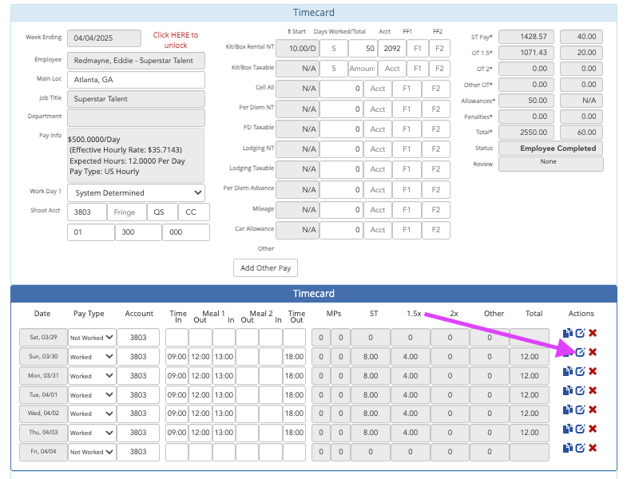Click the Week Ending 04/04/2025 field
The height and width of the screenshot is (479, 627).
pyautogui.click(x=104, y=38)
